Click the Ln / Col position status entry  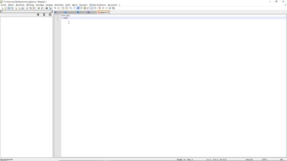pyautogui.click(x=217, y=160)
